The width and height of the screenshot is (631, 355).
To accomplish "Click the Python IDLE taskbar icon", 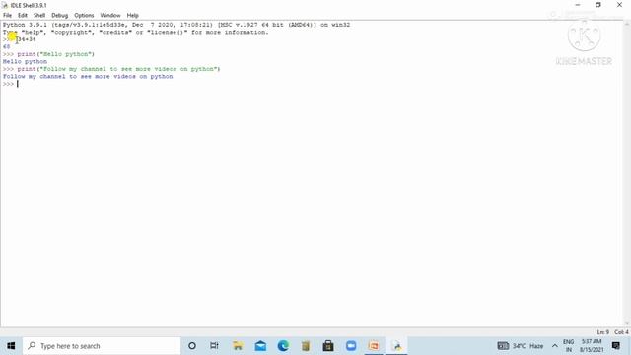I will coord(396,346).
